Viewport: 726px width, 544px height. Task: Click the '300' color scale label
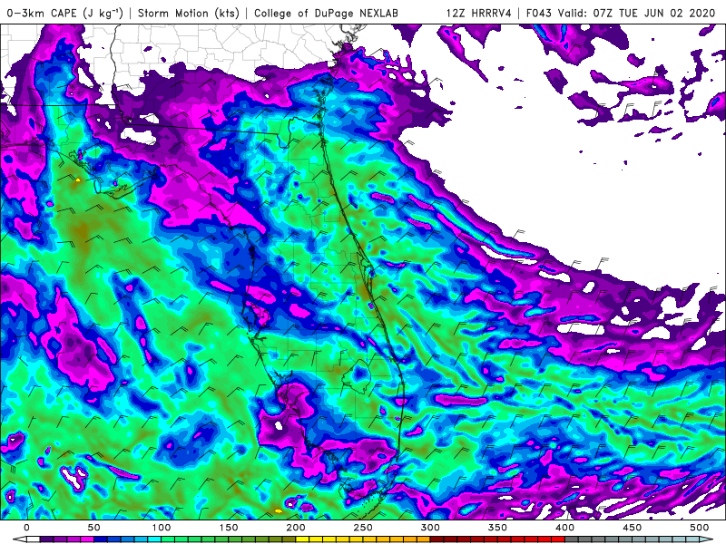tap(430, 528)
